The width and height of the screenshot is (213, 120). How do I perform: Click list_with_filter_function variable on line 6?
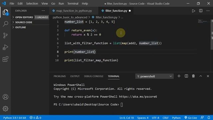point(86,43)
